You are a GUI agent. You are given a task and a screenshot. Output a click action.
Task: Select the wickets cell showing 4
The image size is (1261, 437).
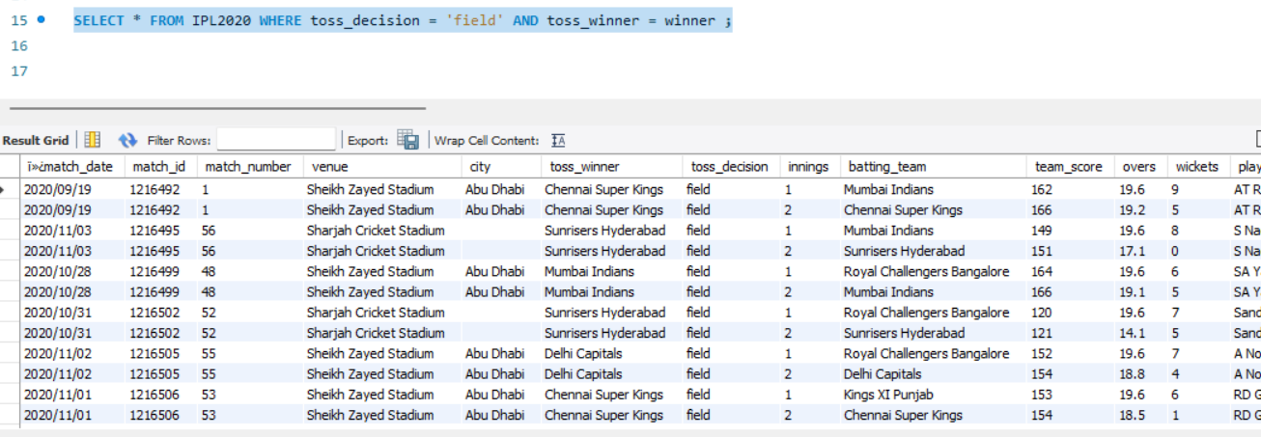1197,374
